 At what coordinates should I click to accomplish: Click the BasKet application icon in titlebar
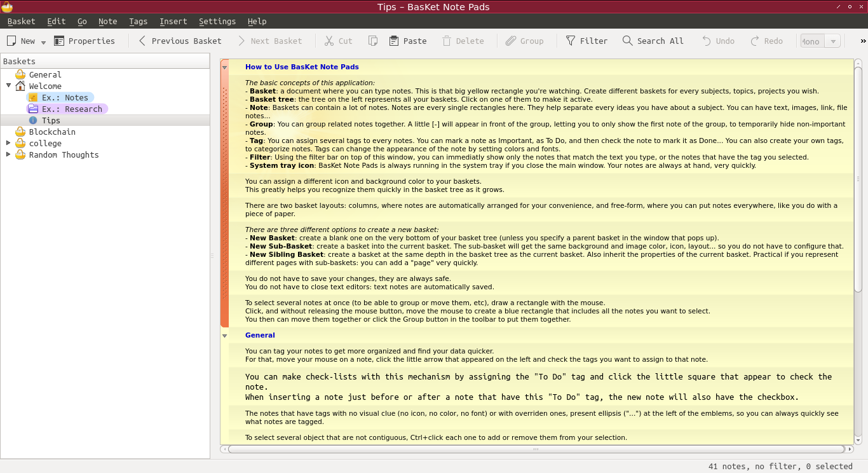click(7, 7)
